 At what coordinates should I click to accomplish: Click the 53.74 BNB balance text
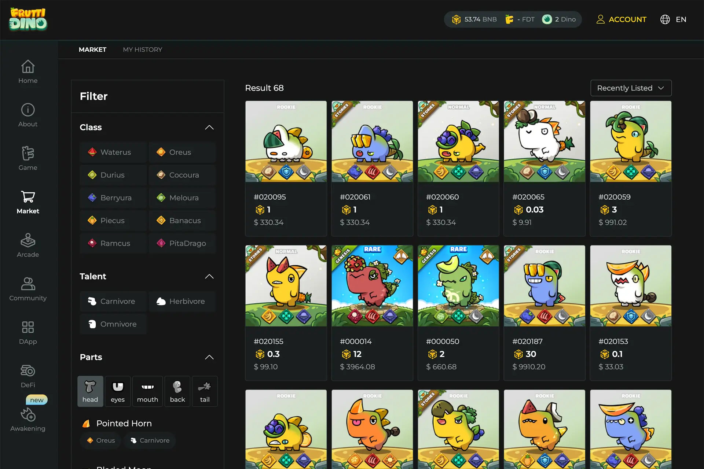pyautogui.click(x=480, y=19)
